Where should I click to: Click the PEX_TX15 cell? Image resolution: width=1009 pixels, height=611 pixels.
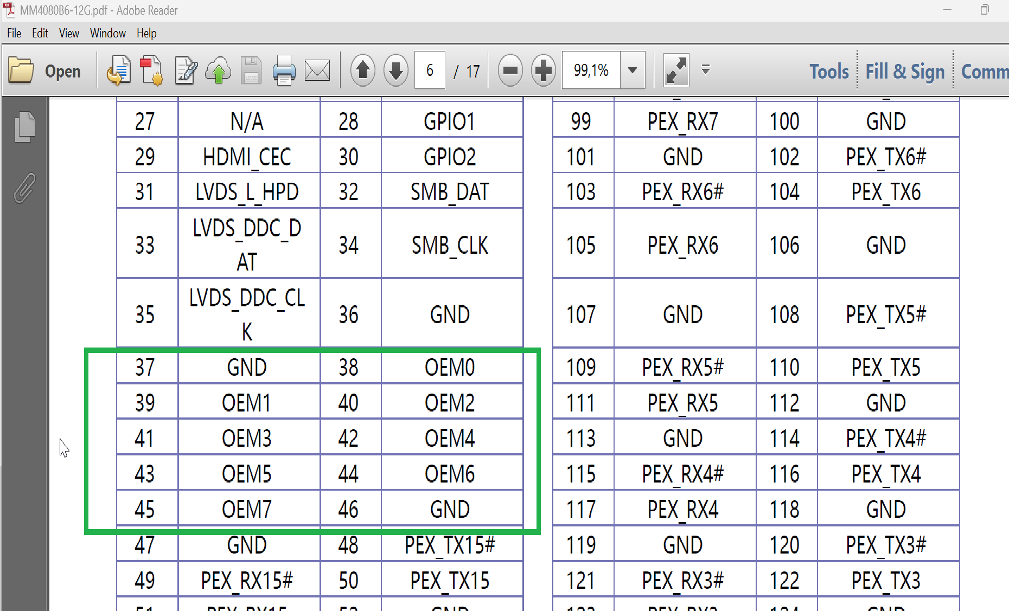tap(452, 580)
